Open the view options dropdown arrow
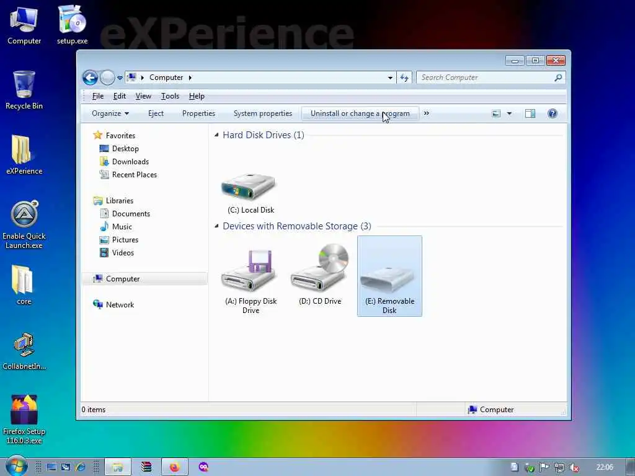Screen dimensions: 635x476 point(510,114)
